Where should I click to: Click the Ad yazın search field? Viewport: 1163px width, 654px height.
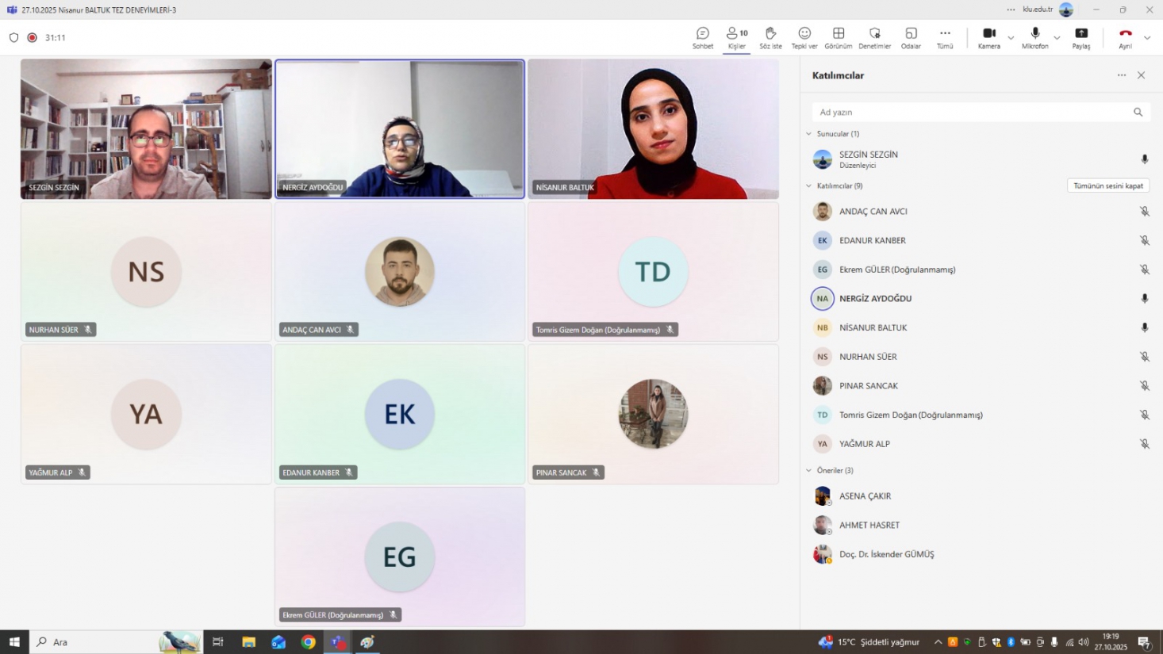click(x=972, y=113)
